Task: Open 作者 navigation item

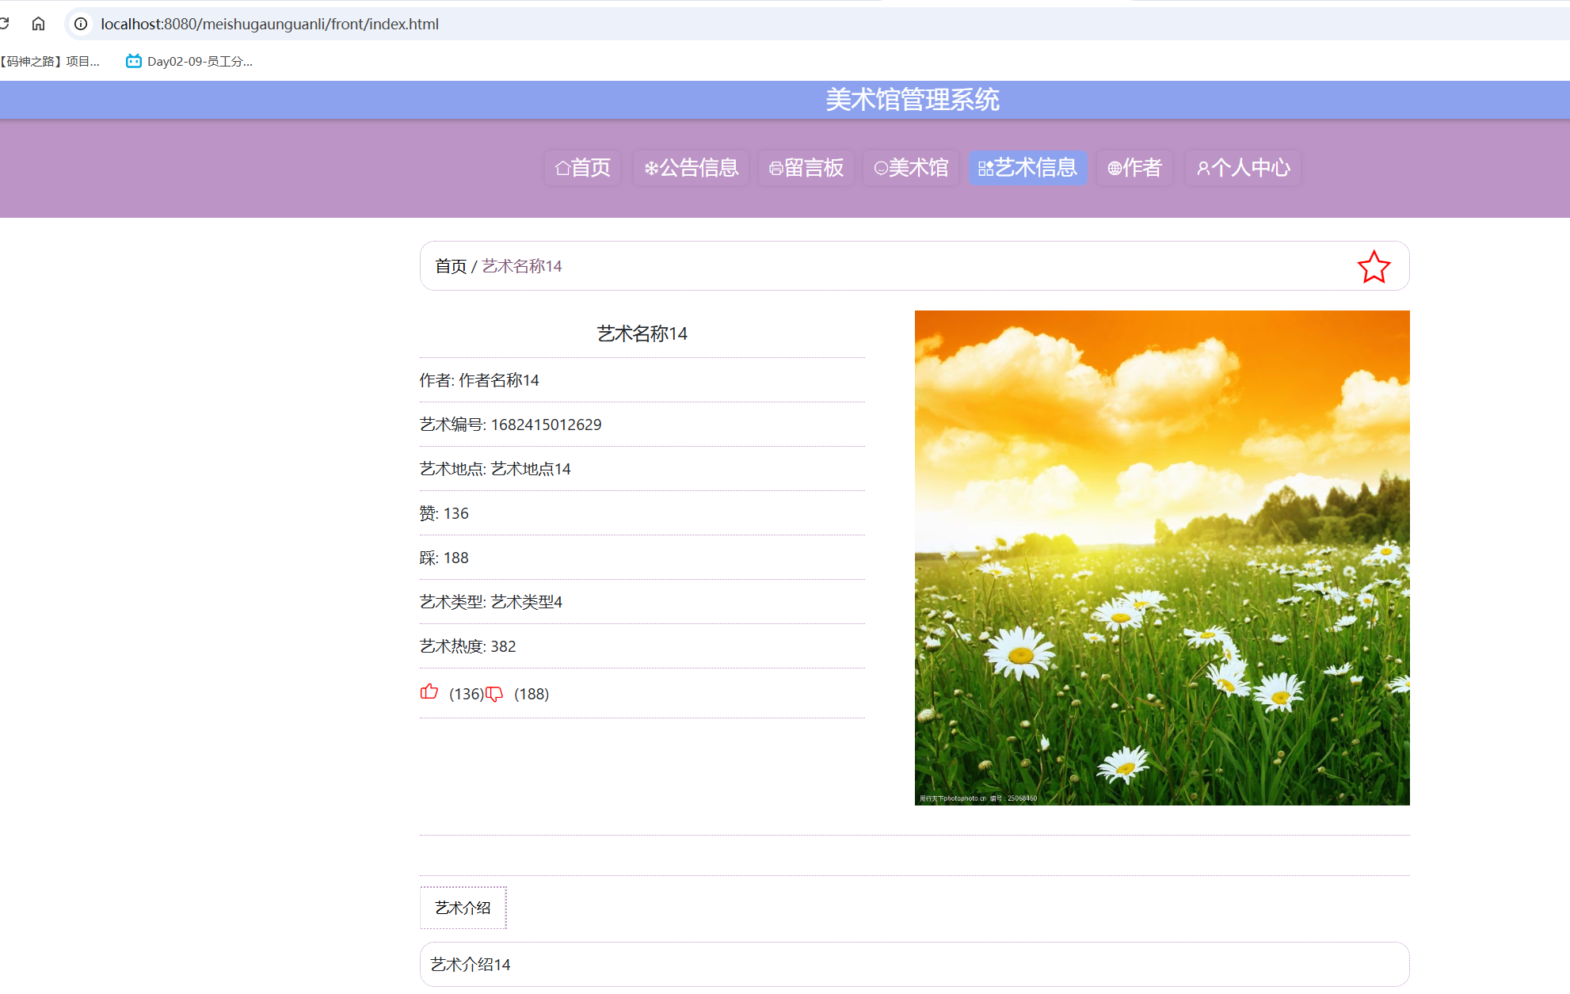Action: point(1134,168)
